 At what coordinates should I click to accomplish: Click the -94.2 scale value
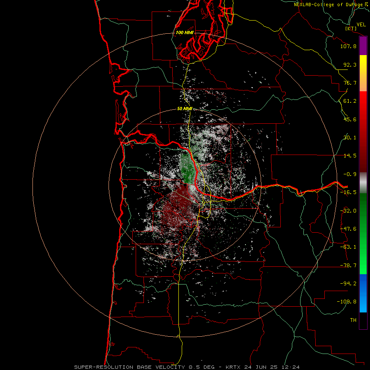[x=348, y=284]
